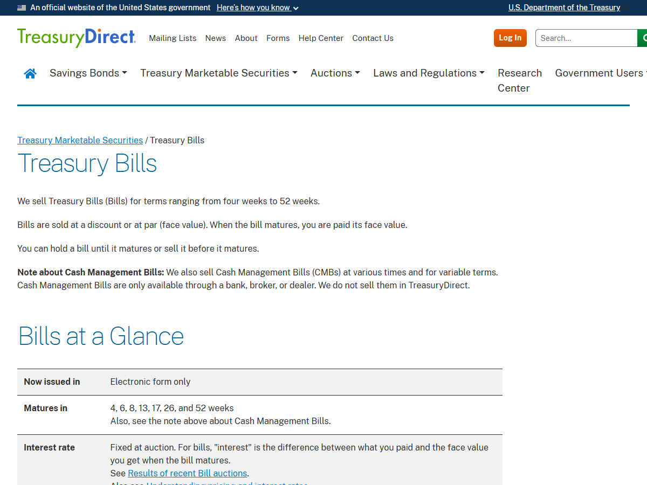Viewport: 647px width, 485px height.
Task: Open Auctions dropdown menu
Action: click(335, 73)
